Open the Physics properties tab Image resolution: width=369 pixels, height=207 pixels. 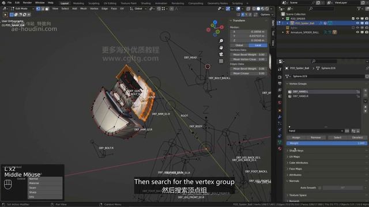[280, 129]
